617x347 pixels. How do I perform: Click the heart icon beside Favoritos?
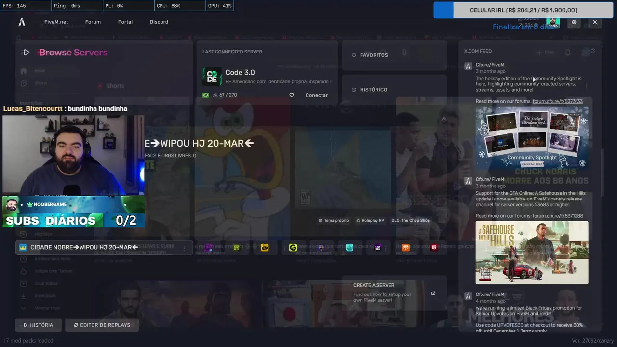pos(354,55)
